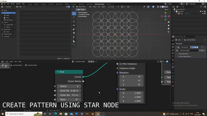The height and width of the screenshot is (116, 207).
Task: Click the outliner filter funnel icon
Action: pos(201,7)
